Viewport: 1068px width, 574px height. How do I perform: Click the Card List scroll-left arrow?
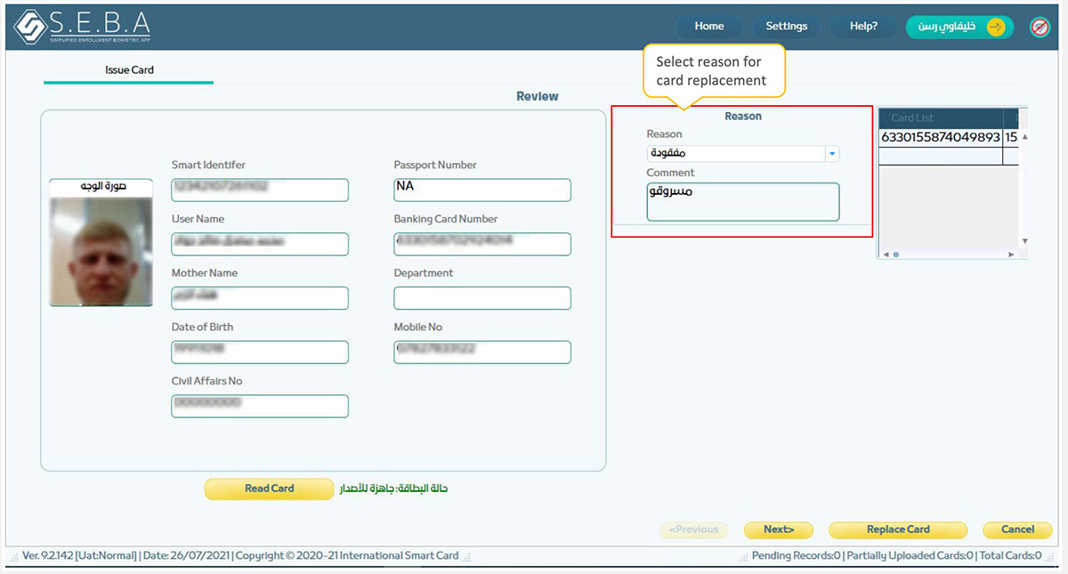(886, 255)
